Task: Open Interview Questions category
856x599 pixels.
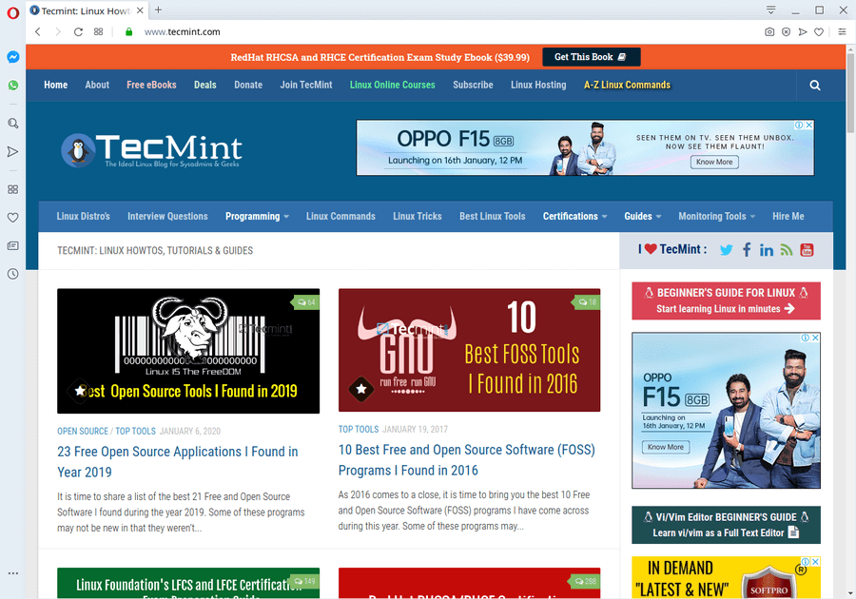Action: [167, 216]
